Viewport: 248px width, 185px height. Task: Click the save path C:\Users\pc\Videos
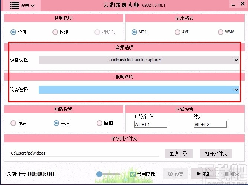(84, 153)
